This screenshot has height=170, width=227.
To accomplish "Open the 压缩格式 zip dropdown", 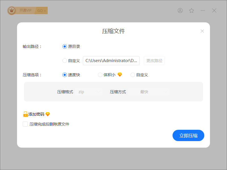I will pos(89,92).
